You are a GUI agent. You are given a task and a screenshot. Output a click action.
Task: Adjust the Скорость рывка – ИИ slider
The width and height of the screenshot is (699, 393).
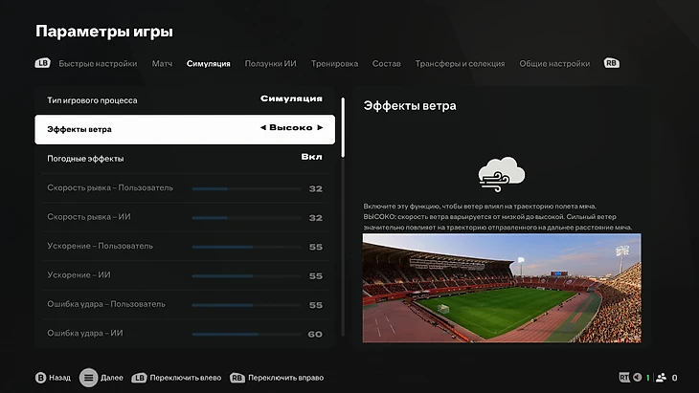click(x=246, y=218)
